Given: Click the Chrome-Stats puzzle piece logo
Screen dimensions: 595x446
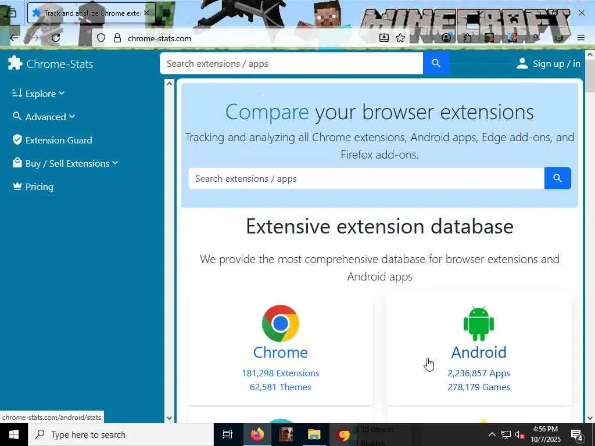Looking at the screenshot, I should [15, 63].
